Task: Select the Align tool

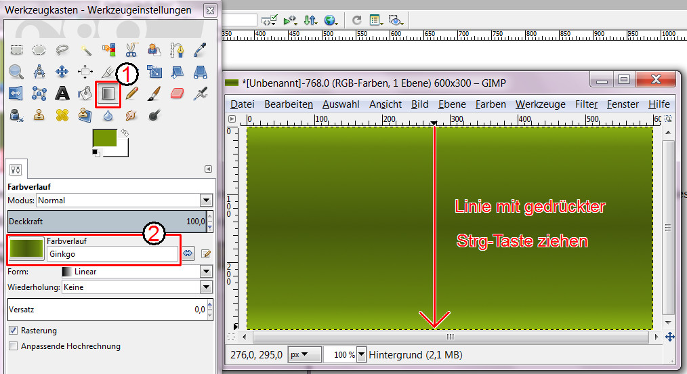Action: click(85, 71)
